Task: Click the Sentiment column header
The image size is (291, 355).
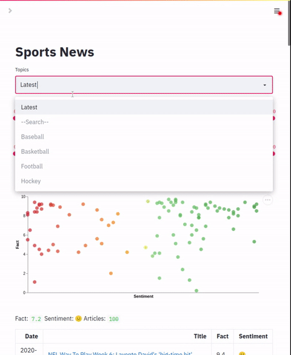Action: coord(253,336)
